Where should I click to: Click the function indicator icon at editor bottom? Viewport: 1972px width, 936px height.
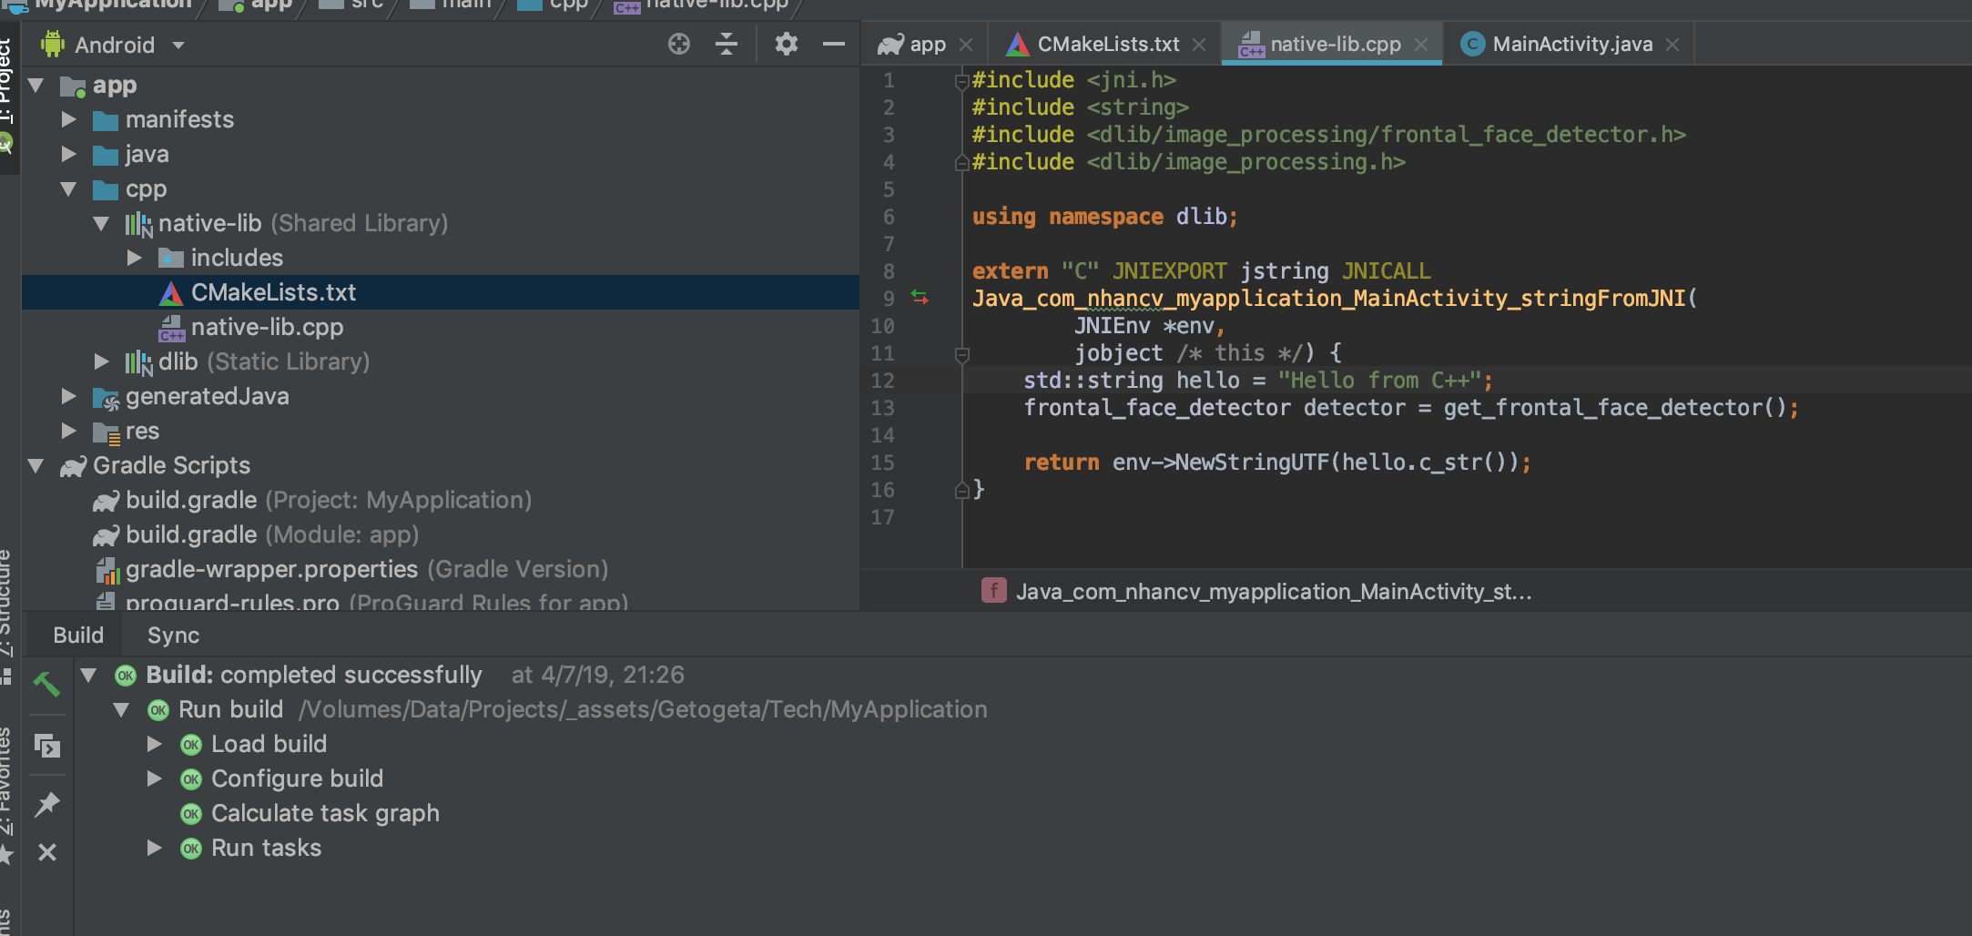[x=993, y=591]
